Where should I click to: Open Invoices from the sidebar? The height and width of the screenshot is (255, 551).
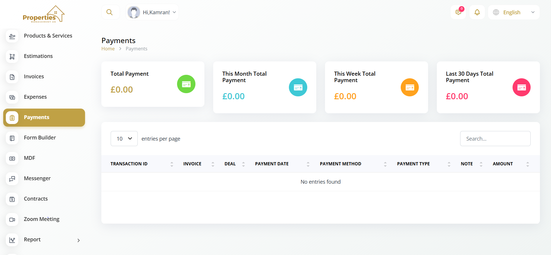point(34,77)
